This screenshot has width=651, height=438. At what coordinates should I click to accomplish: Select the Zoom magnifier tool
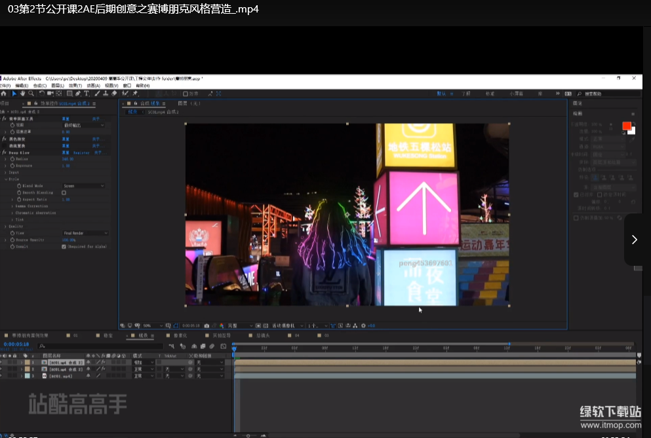pyautogui.click(x=31, y=94)
